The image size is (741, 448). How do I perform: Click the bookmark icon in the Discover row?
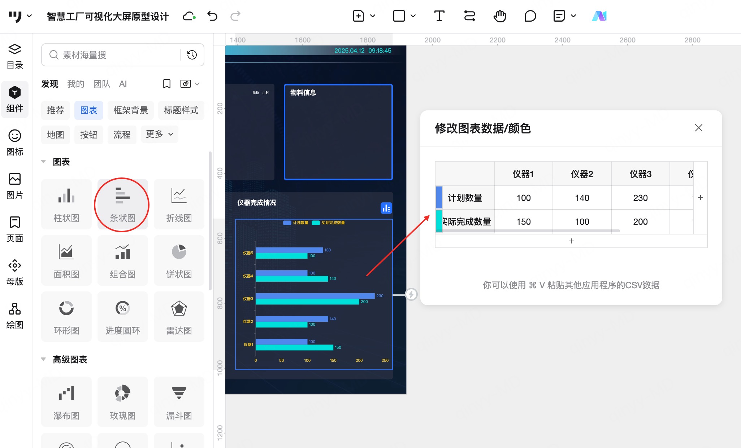166,84
